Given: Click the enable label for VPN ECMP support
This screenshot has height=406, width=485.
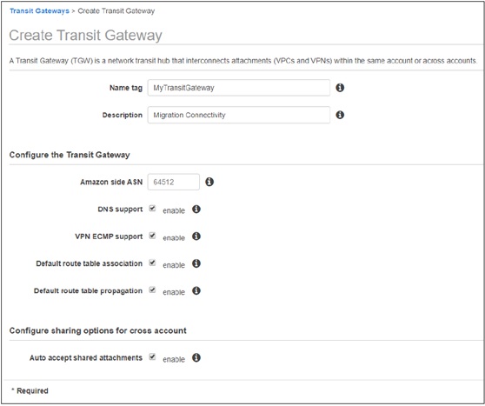Looking at the screenshot, I should click(x=174, y=238).
